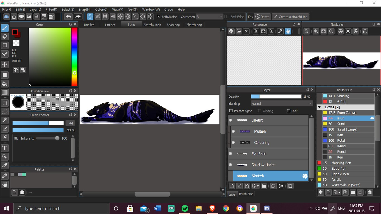Select the Lasso tool
381x214 pixels.
tap(5, 111)
